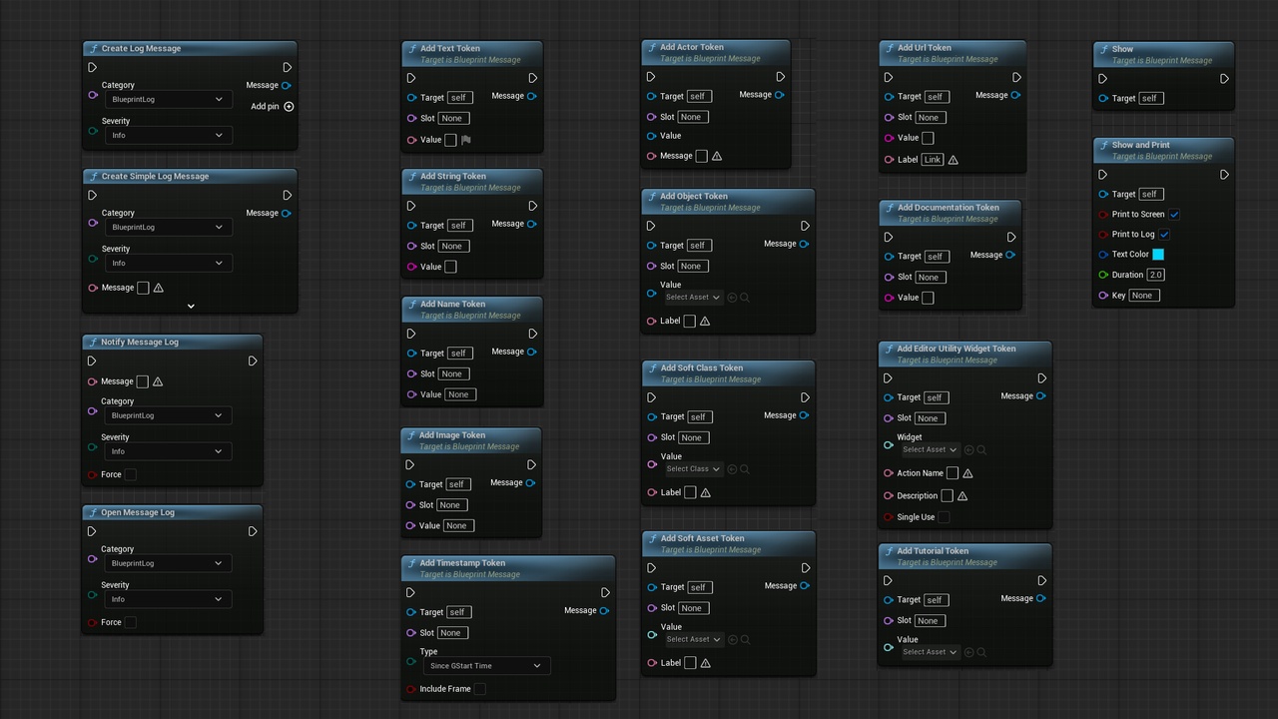The width and height of the screenshot is (1278, 719).
Task: Click the warning icon in Create Simple Log Message
Action: click(158, 288)
